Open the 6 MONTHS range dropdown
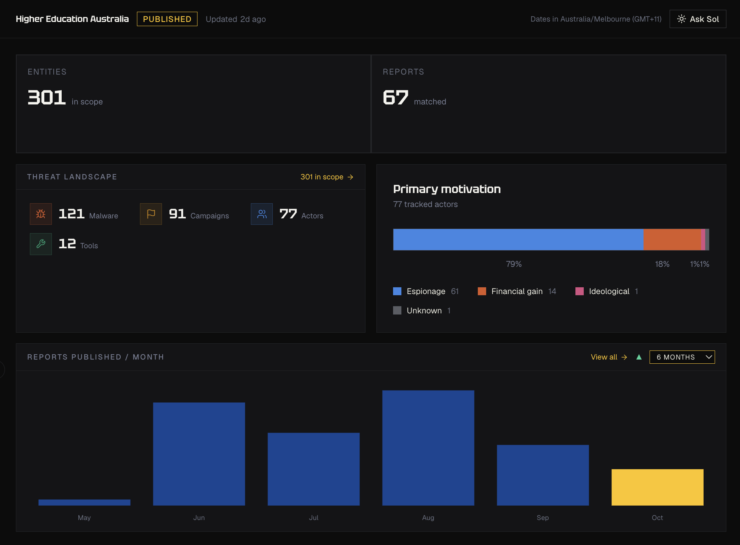The width and height of the screenshot is (740, 545). click(682, 357)
